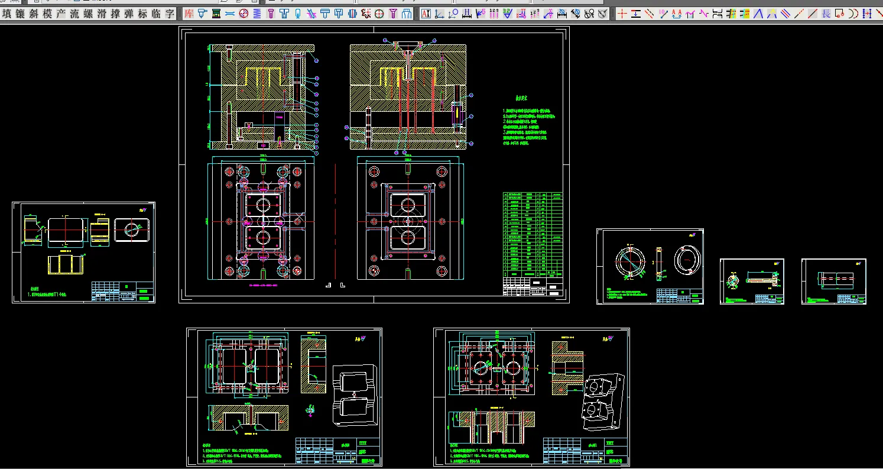Select the green 3.2 surface roughness icon

click(x=507, y=14)
